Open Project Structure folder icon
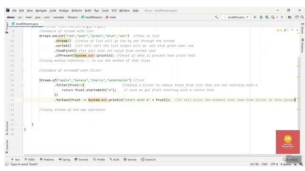The height and width of the screenshot is (171, 305). click(290, 17)
